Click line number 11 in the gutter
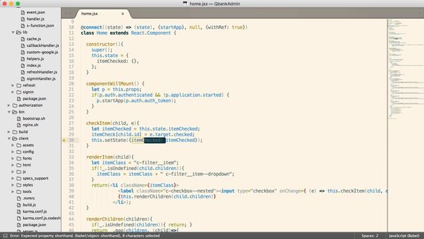 71,33
